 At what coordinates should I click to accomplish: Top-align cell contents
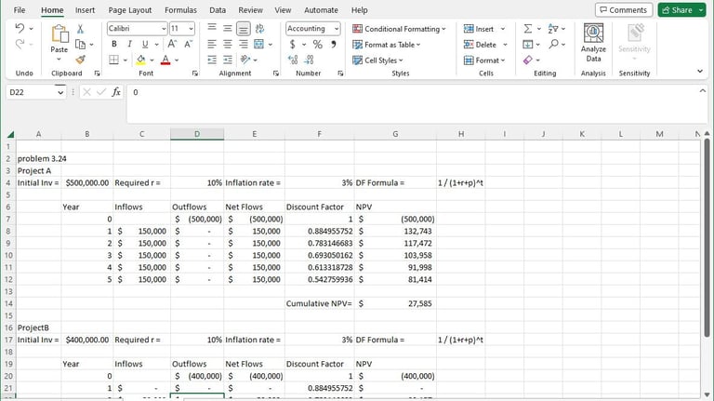(212, 28)
